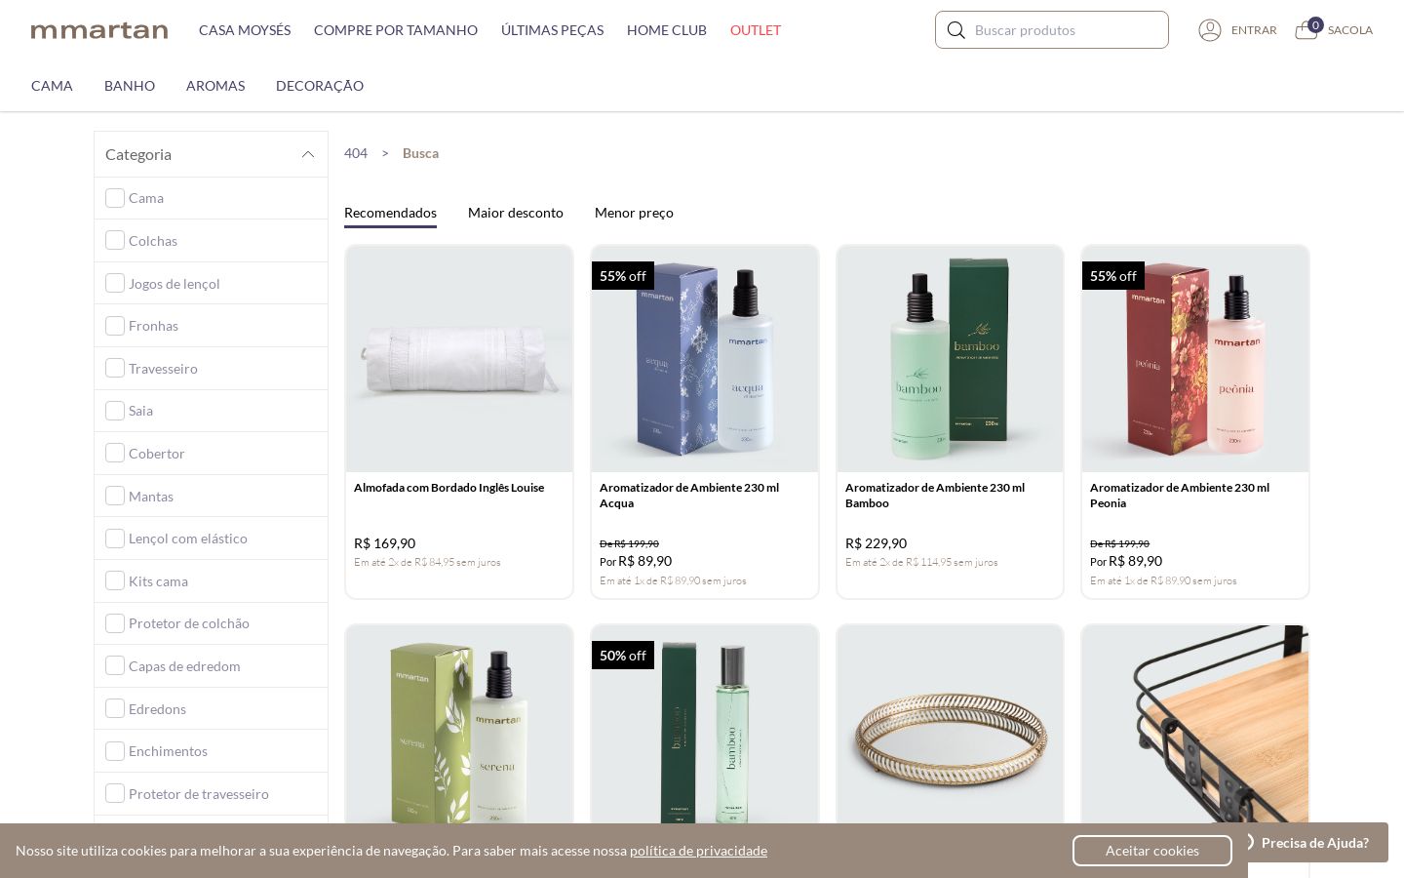The image size is (1404, 878).
Task: Click the help chat arrow icon
Action: point(1250,842)
